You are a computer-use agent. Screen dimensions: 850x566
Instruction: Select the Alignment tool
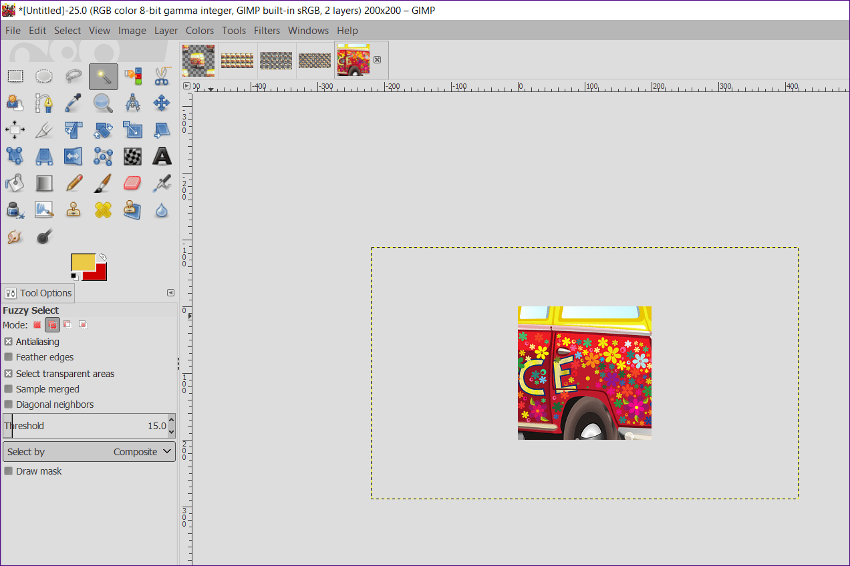pyautogui.click(x=15, y=129)
